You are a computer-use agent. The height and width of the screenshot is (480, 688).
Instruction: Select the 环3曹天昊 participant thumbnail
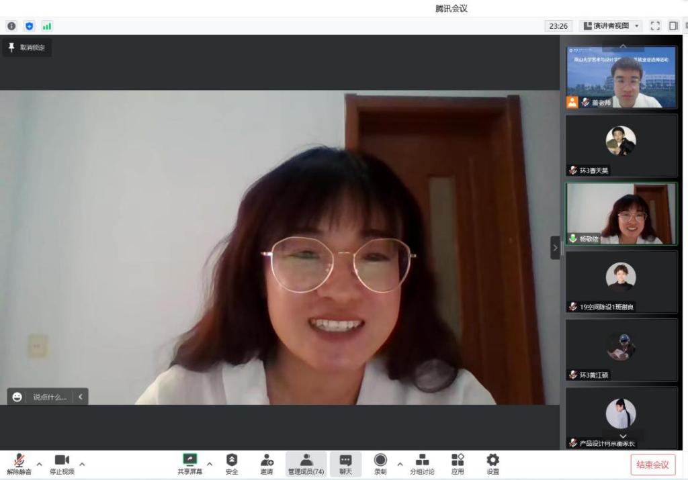tap(621, 145)
